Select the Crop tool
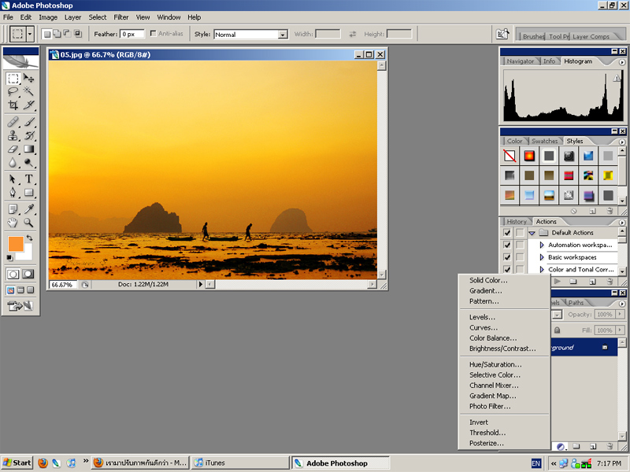The height and width of the screenshot is (472, 630). click(13, 105)
